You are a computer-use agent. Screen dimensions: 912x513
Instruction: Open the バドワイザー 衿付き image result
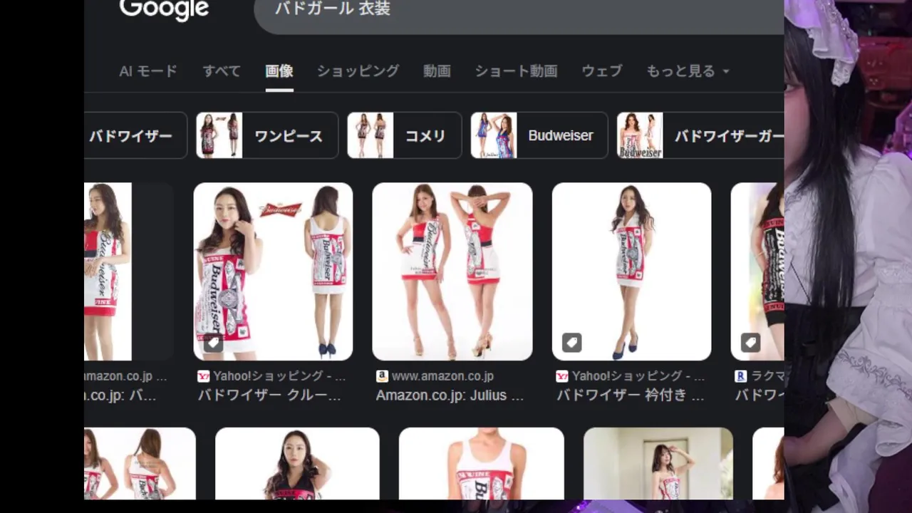click(631, 271)
